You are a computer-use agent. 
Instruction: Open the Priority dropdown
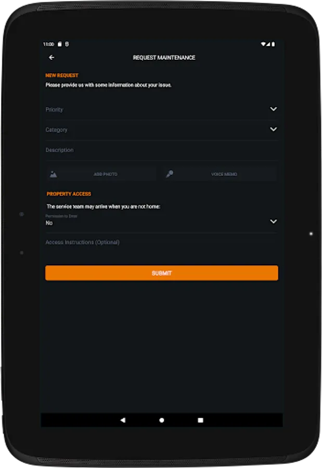(161, 109)
